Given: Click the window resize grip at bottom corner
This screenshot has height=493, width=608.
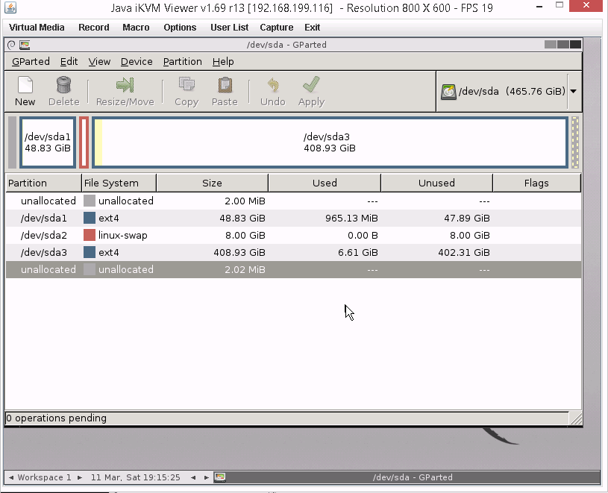Looking at the screenshot, I should [x=576, y=418].
